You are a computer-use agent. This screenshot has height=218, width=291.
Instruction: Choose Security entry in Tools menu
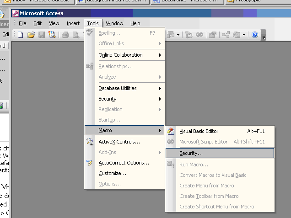coord(124,99)
